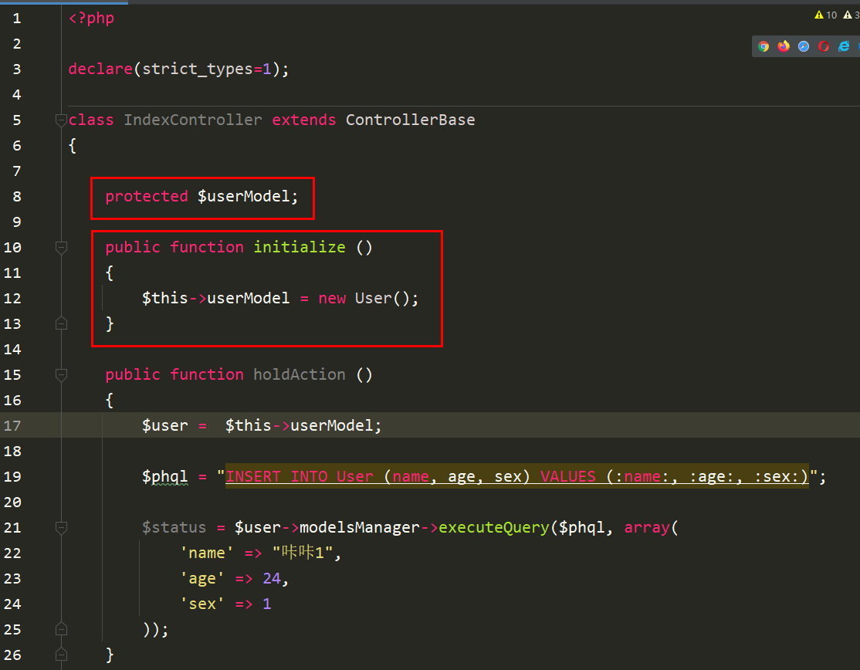Click line number 1 in gutter
Screen dimensions: 860x670
point(17,19)
